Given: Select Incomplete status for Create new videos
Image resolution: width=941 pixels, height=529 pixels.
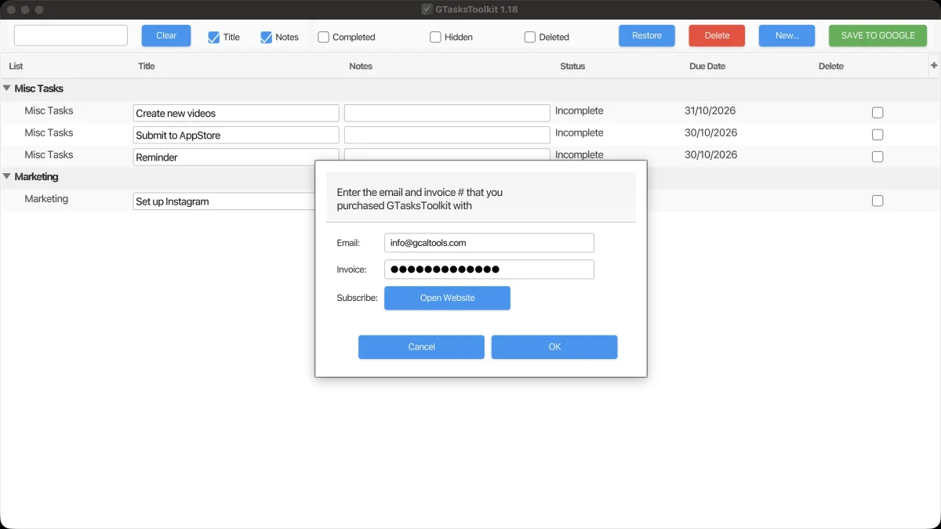Looking at the screenshot, I should 579,111.
